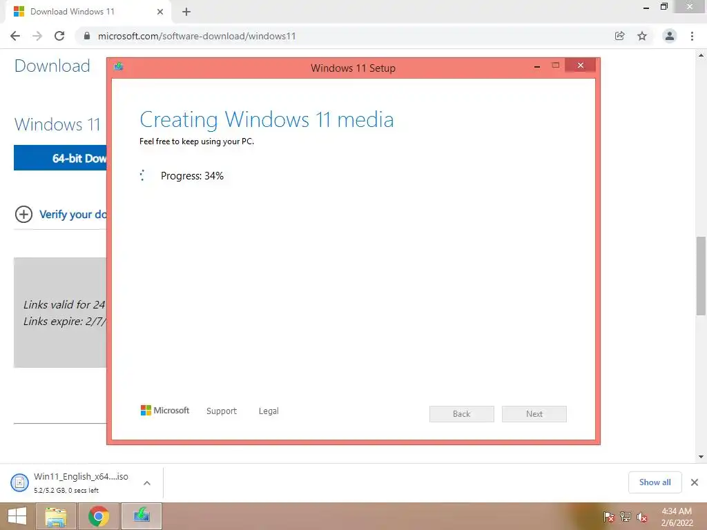Click the Microsoft logo in Setup

[165, 410]
